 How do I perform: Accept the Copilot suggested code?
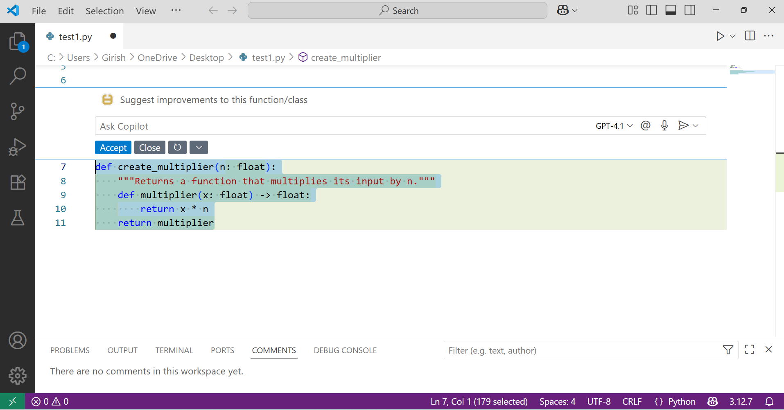113,147
